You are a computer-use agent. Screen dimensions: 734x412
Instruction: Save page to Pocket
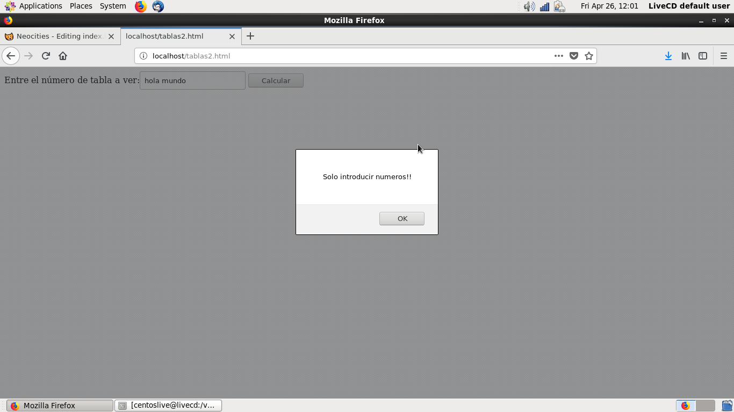pos(574,56)
